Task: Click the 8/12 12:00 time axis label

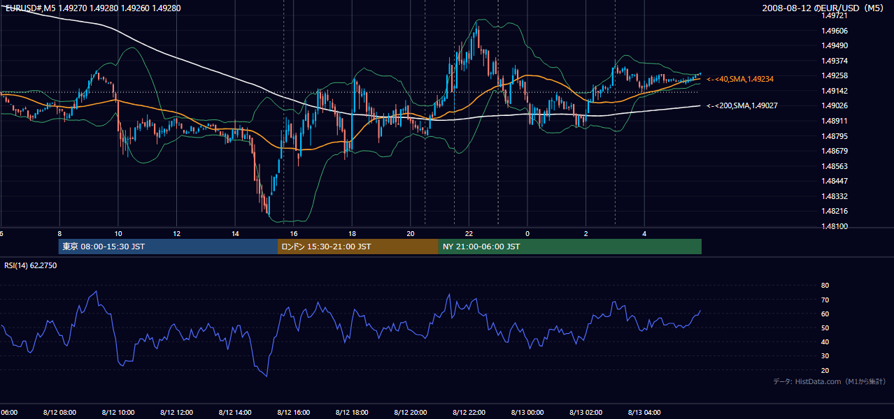Action: (x=176, y=413)
